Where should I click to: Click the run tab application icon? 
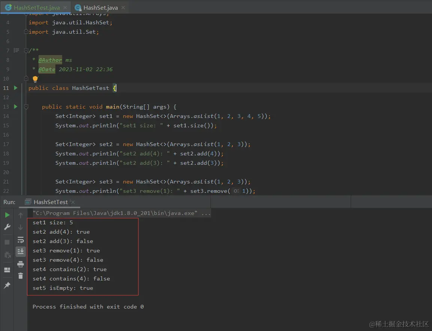28,202
